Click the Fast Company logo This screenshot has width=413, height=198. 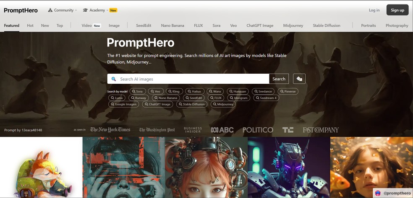(321, 130)
